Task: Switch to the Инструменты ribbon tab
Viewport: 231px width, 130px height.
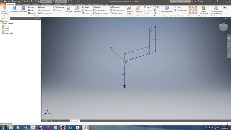Action: point(46,4)
